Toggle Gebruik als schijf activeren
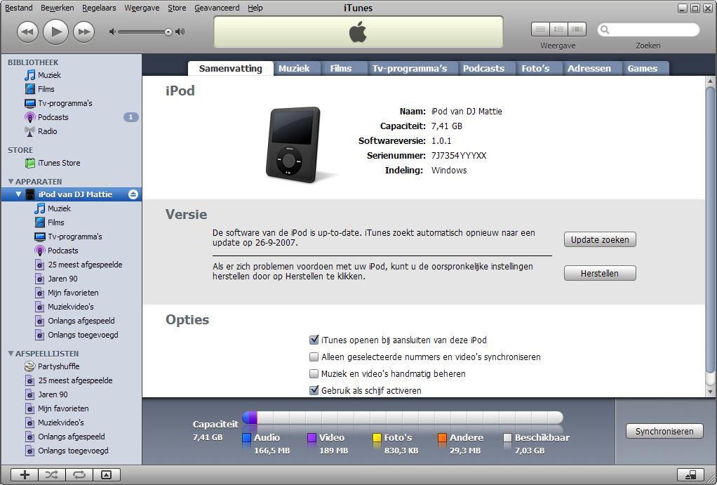Viewport: 717px width, 485px height. pos(314,390)
